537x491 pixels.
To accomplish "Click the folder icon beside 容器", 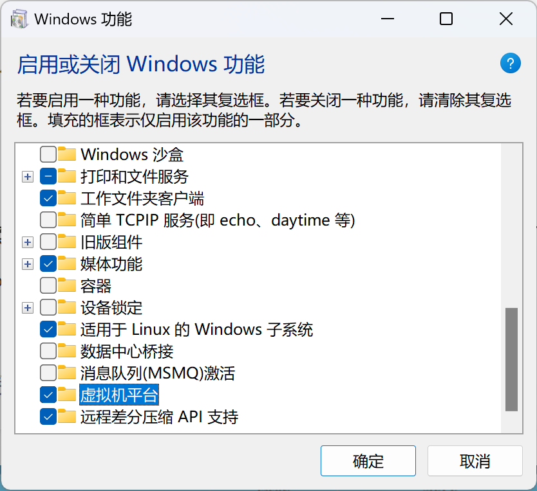I will point(67,285).
